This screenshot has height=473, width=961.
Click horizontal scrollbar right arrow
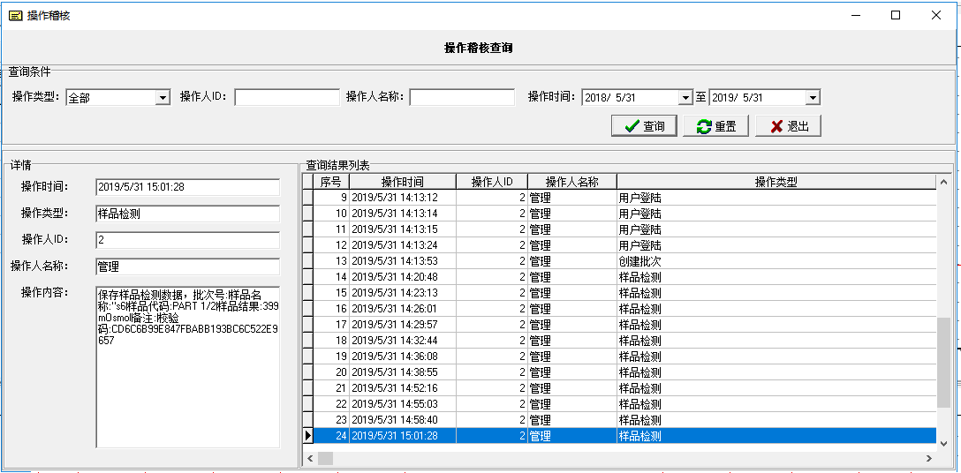928,459
